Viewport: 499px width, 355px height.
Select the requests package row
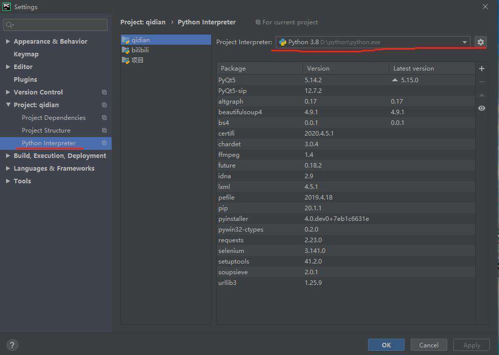point(346,240)
